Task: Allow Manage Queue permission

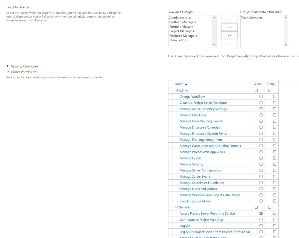Action: click(261, 158)
